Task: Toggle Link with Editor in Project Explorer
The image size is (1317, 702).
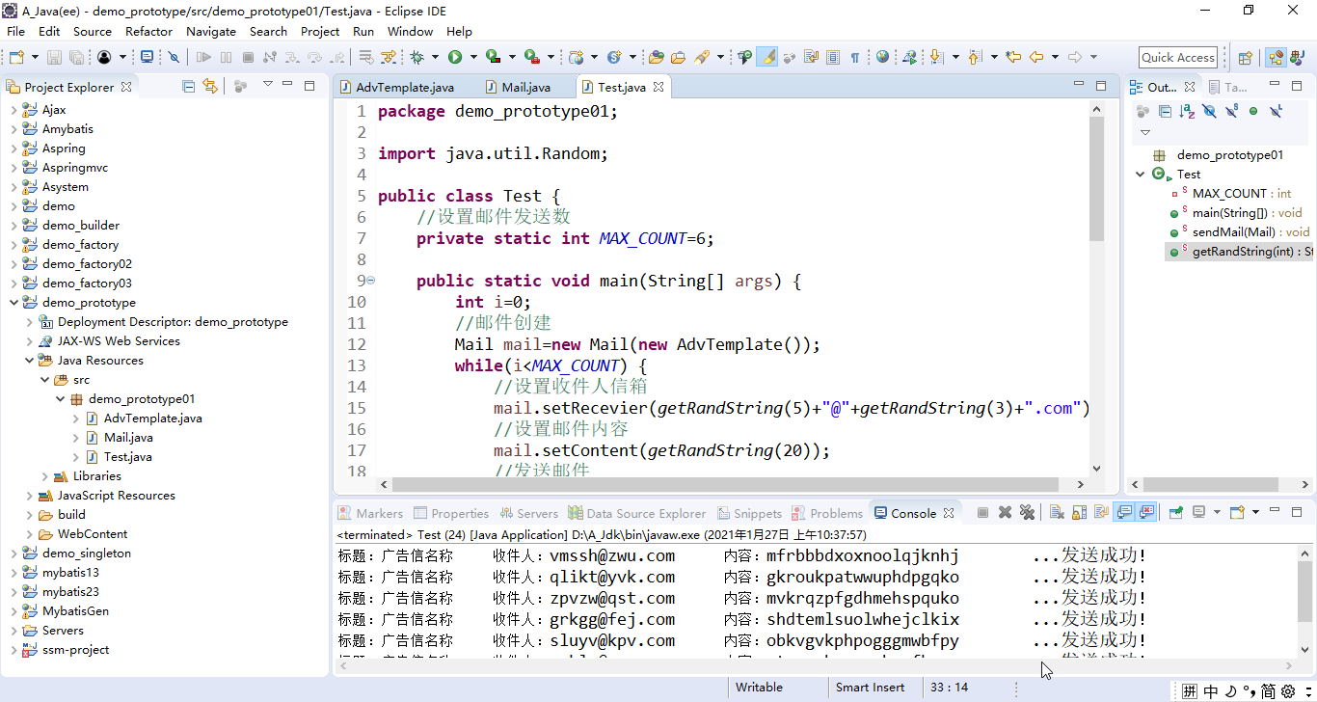Action: [x=210, y=86]
